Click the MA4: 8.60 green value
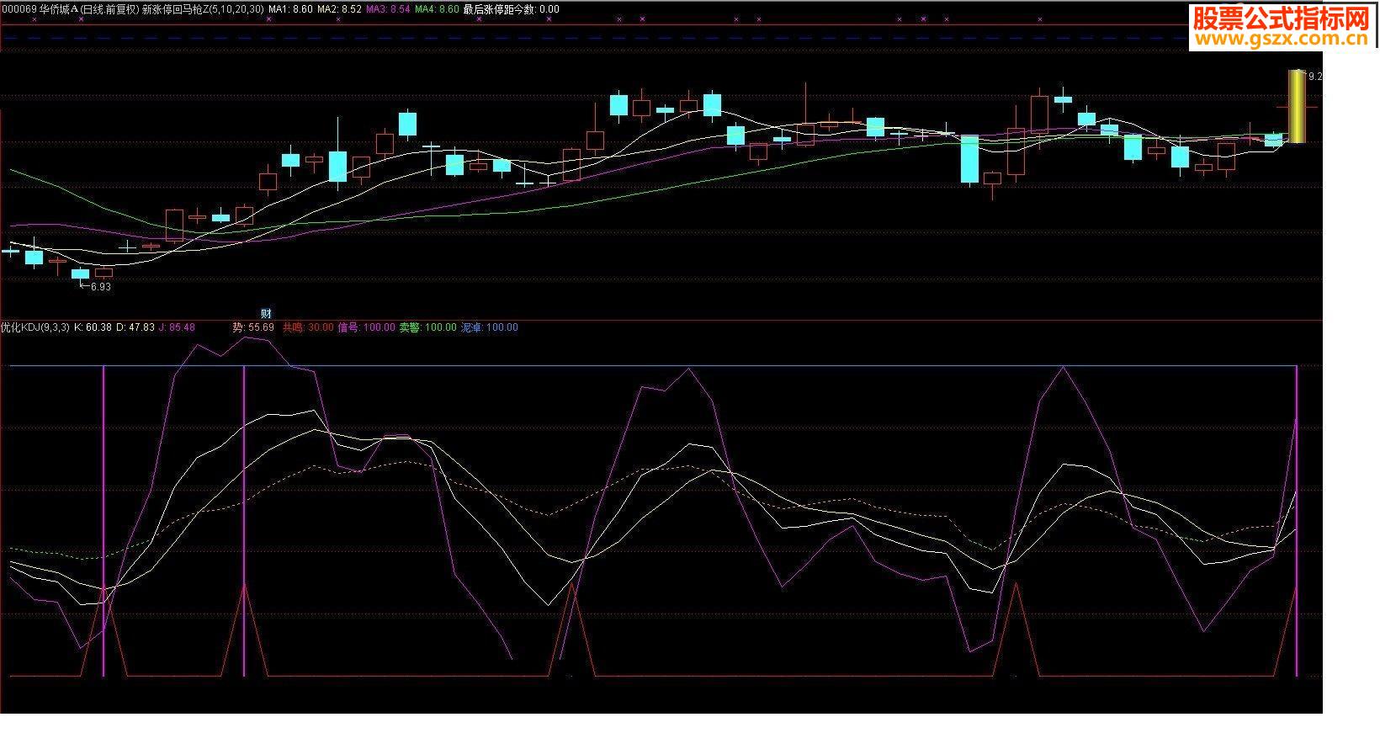Viewport: 1380px width, 733px height. click(437, 9)
